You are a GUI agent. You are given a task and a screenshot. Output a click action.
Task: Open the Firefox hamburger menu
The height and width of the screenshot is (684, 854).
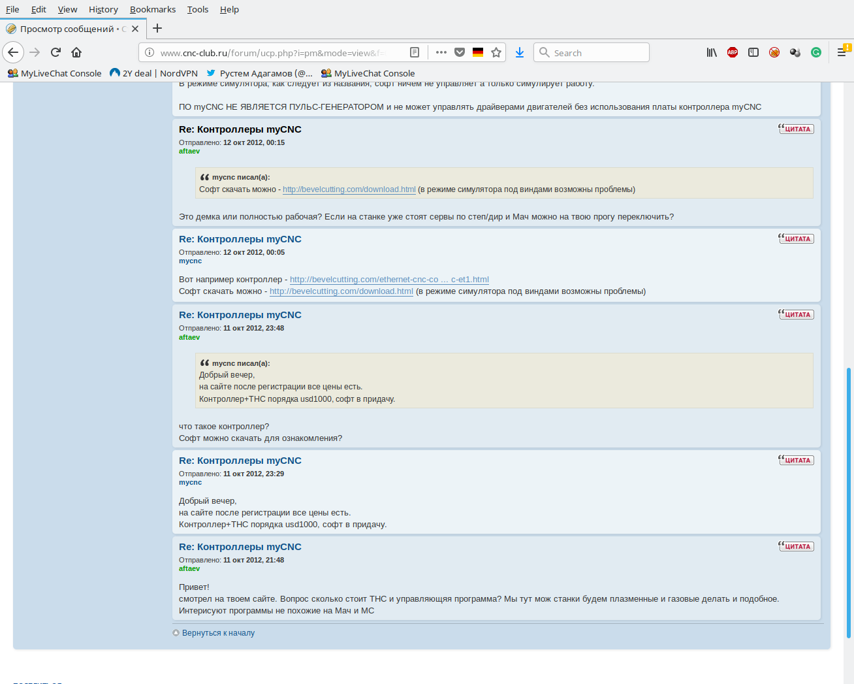[842, 52]
